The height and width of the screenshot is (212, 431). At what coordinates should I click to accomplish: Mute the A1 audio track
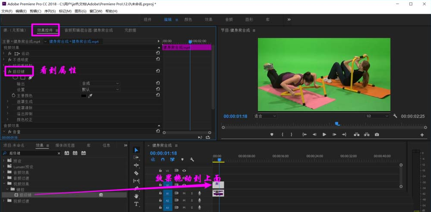coord(184,193)
